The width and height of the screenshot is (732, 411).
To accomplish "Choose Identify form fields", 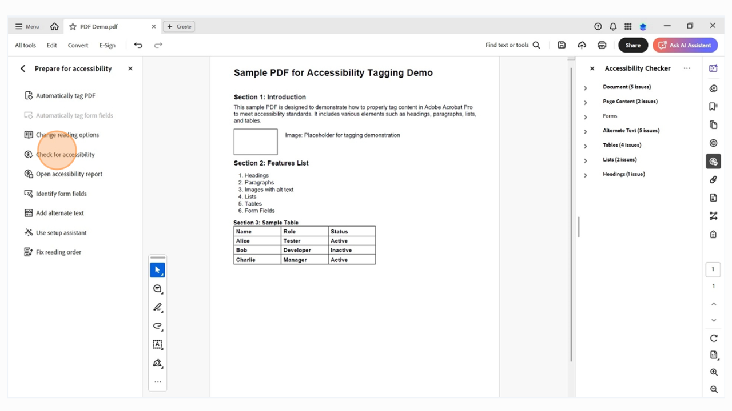I will [x=55, y=194].
